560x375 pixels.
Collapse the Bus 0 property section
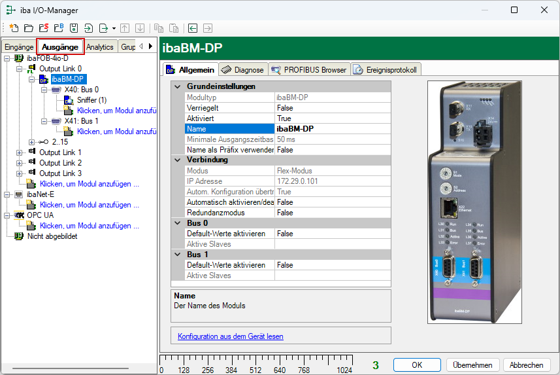coord(177,223)
